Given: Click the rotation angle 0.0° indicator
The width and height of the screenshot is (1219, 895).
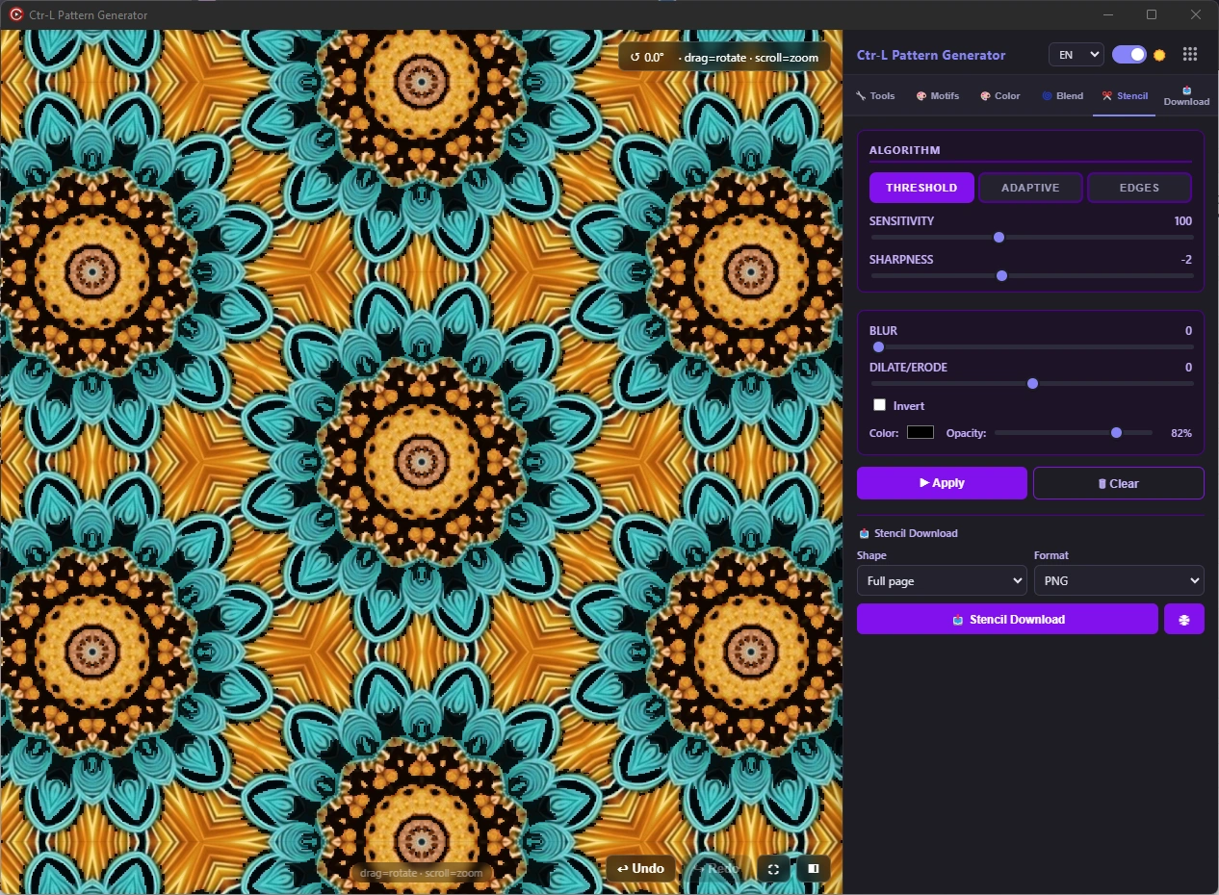Looking at the screenshot, I should [x=647, y=57].
